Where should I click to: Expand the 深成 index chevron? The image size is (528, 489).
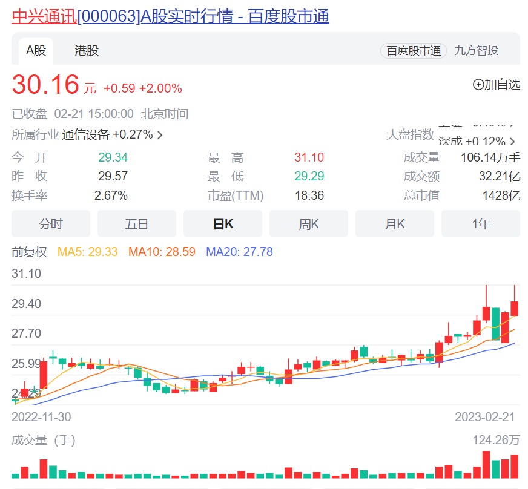coord(512,141)
